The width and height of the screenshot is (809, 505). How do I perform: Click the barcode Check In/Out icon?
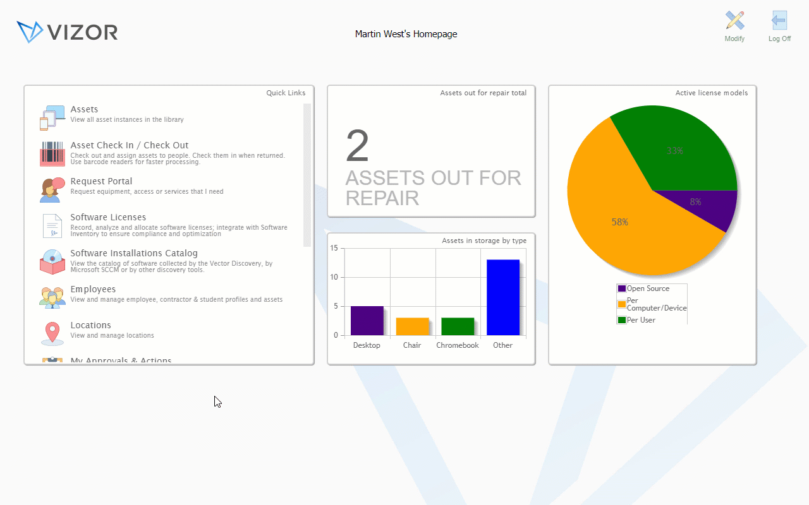(x=52, y=153)
